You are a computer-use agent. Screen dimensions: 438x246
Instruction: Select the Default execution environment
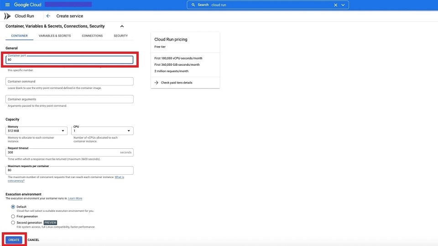(x=13, y=207)
